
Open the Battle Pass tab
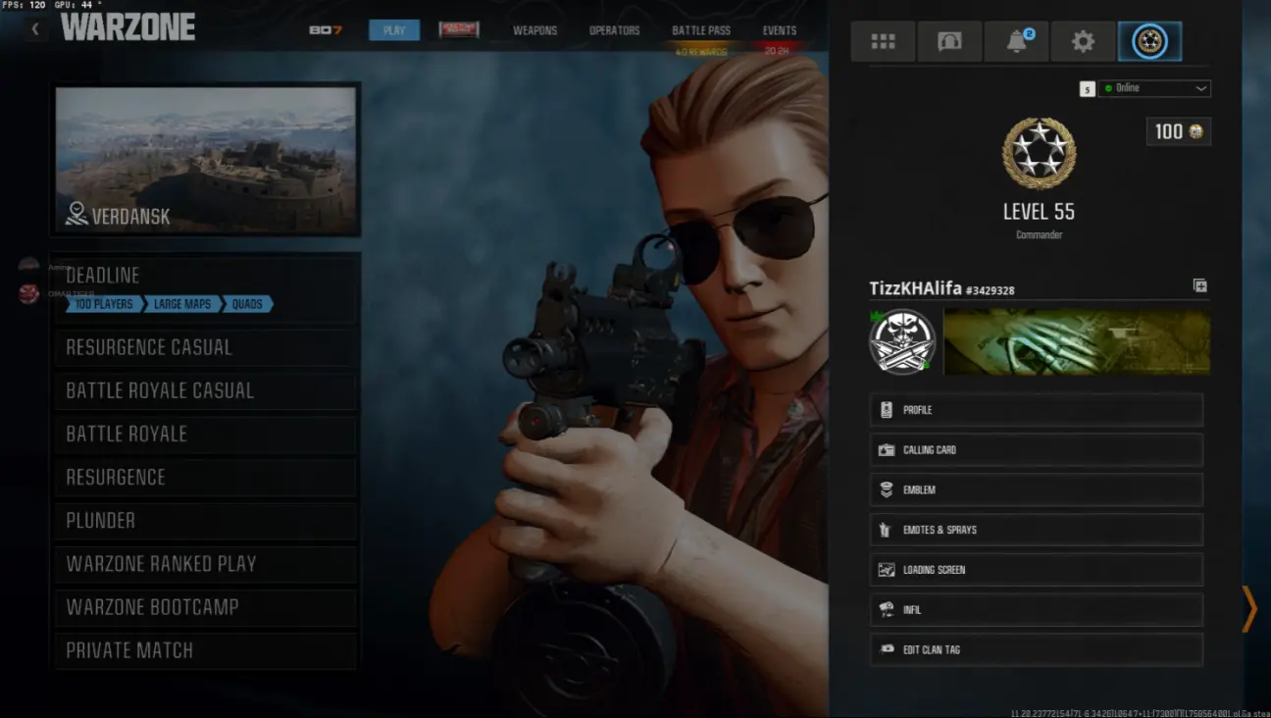(701, 30)
